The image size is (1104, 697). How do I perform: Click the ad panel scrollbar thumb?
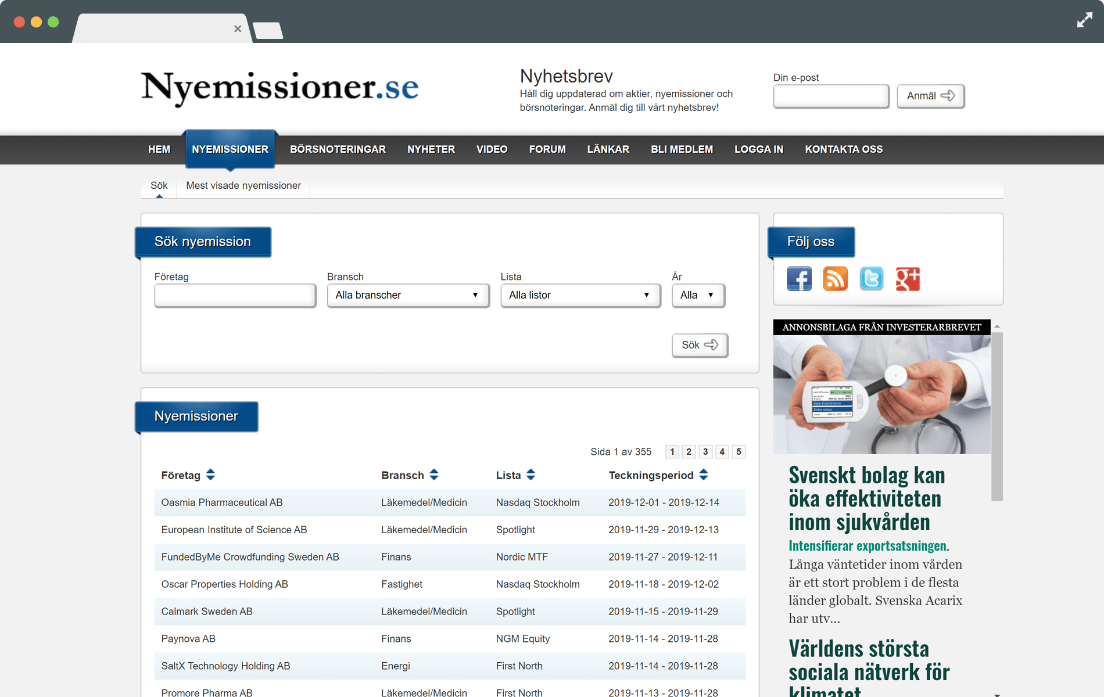pos(997,415)
